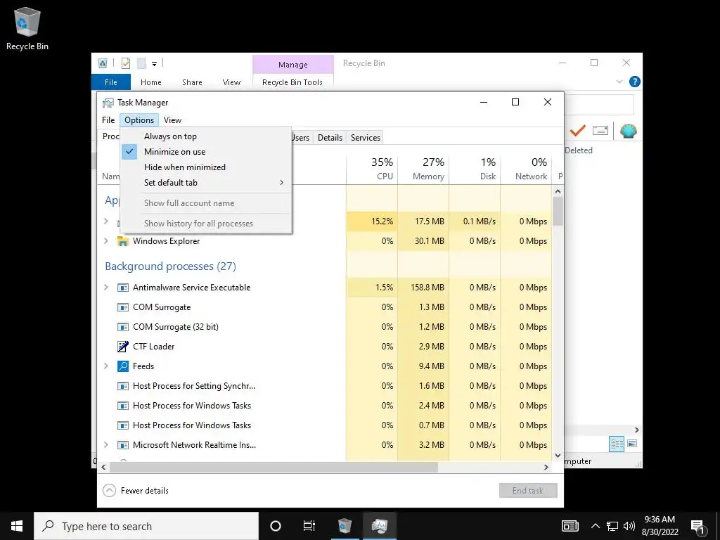Sort processes by Disk column
Viewport: 720px width, 540px height.
[x=475, y=169]
